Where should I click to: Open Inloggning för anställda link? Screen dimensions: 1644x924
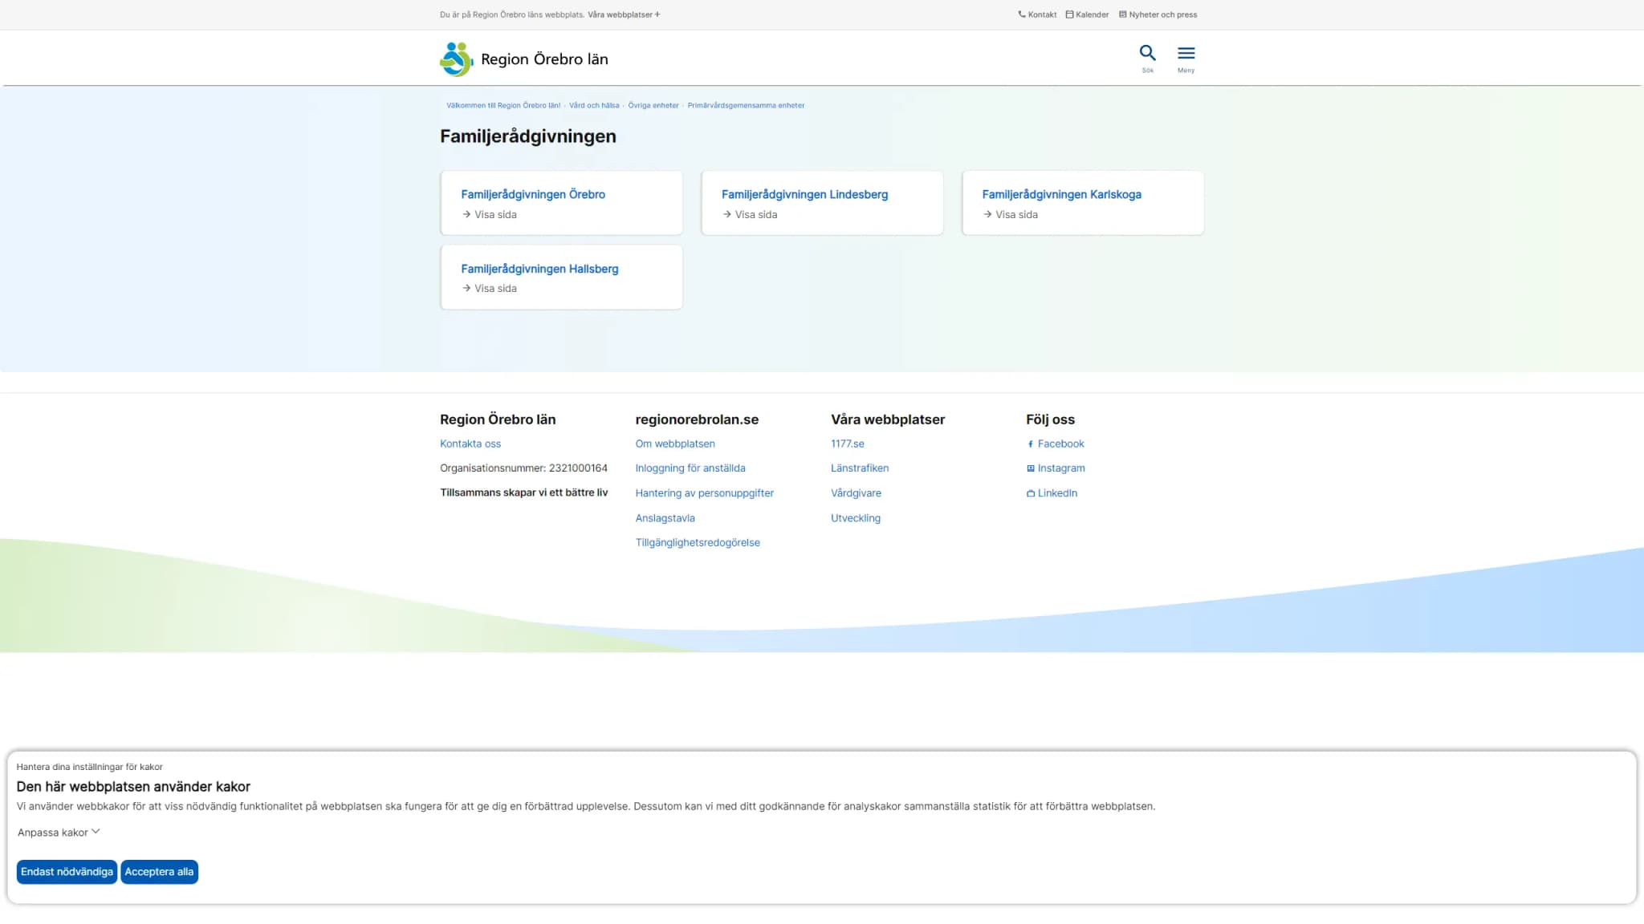690,468
